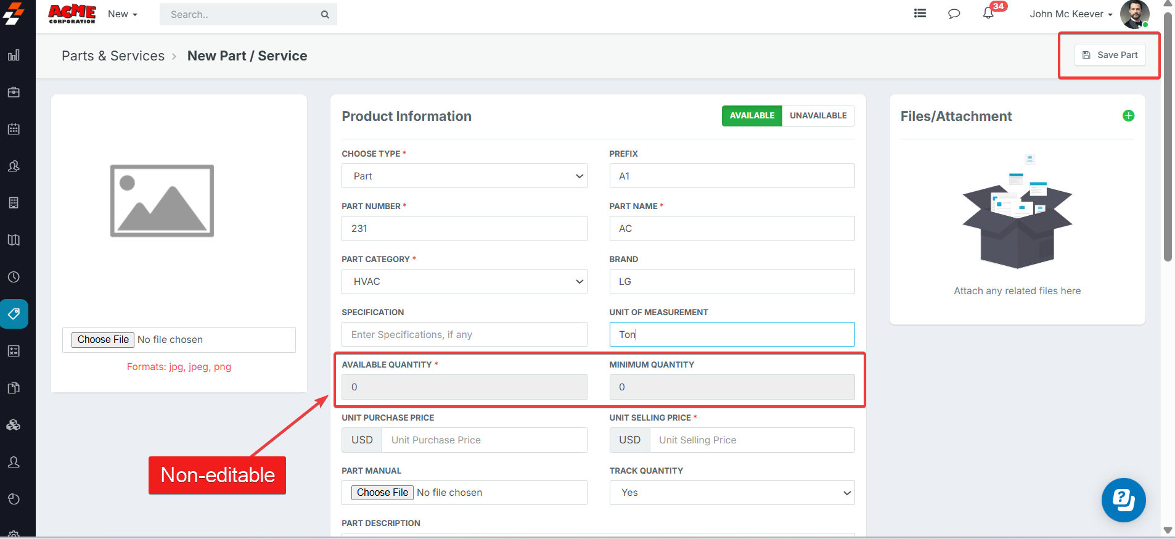
Task: Click the notification bell icon
Action: (988, 14)
